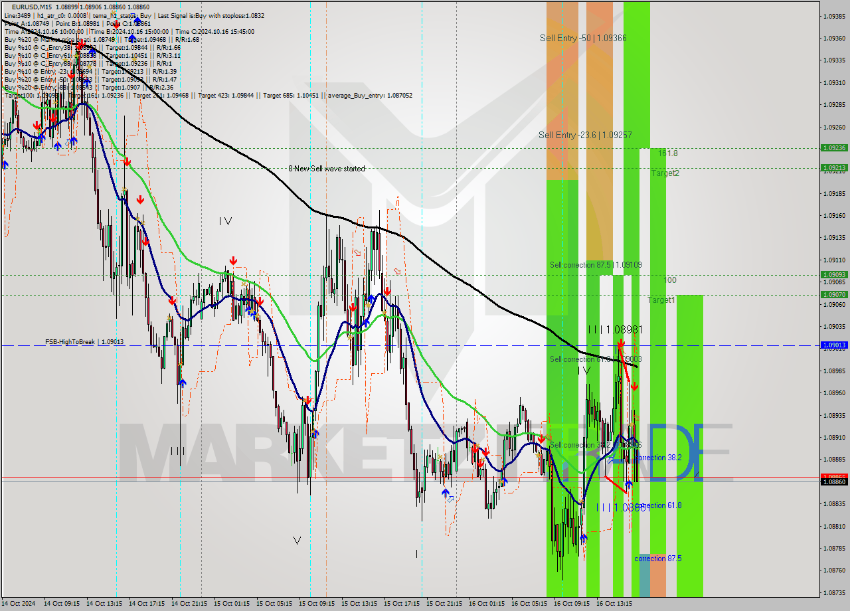Click the '16 Oct 13:15' time label
Screen dimensions: 850x611
[x=614, y=604]
